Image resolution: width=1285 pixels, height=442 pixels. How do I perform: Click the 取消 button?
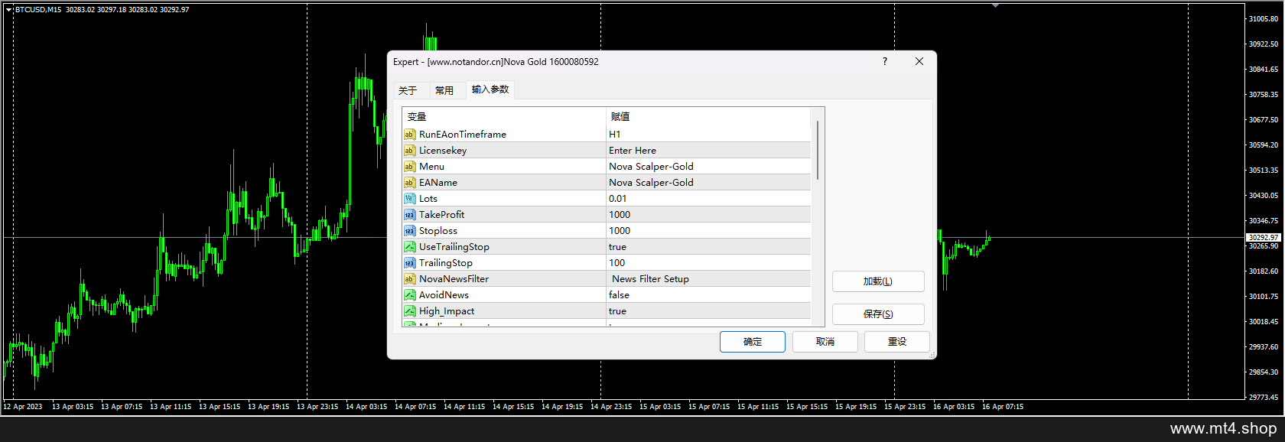tap(825, 342)
